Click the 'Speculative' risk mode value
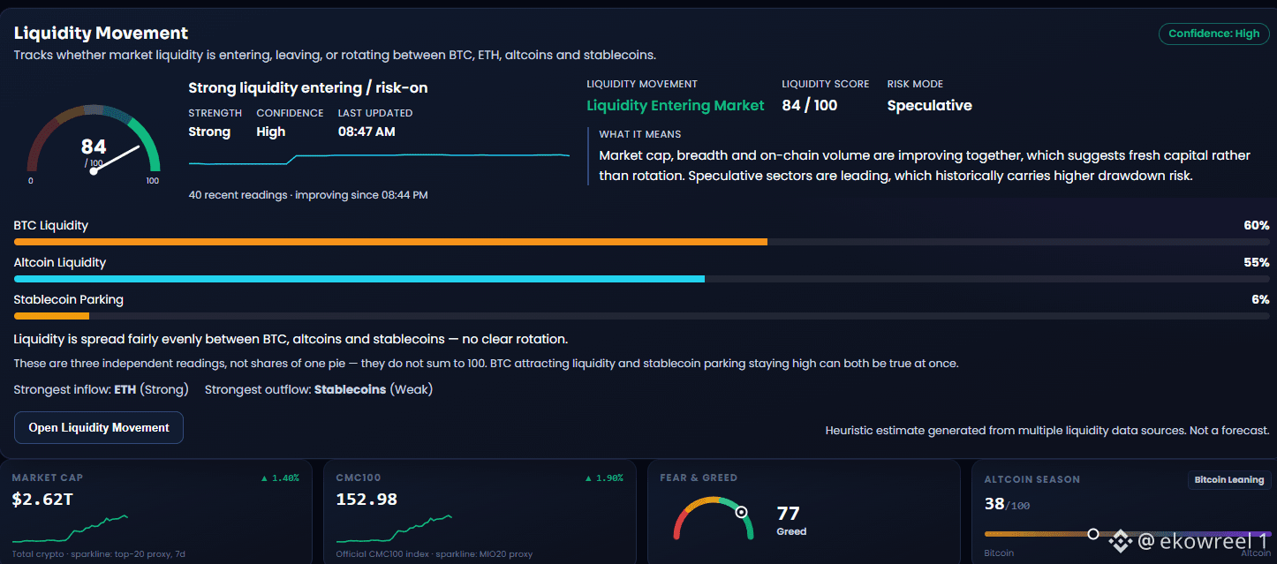 click(x=929, y=105)
